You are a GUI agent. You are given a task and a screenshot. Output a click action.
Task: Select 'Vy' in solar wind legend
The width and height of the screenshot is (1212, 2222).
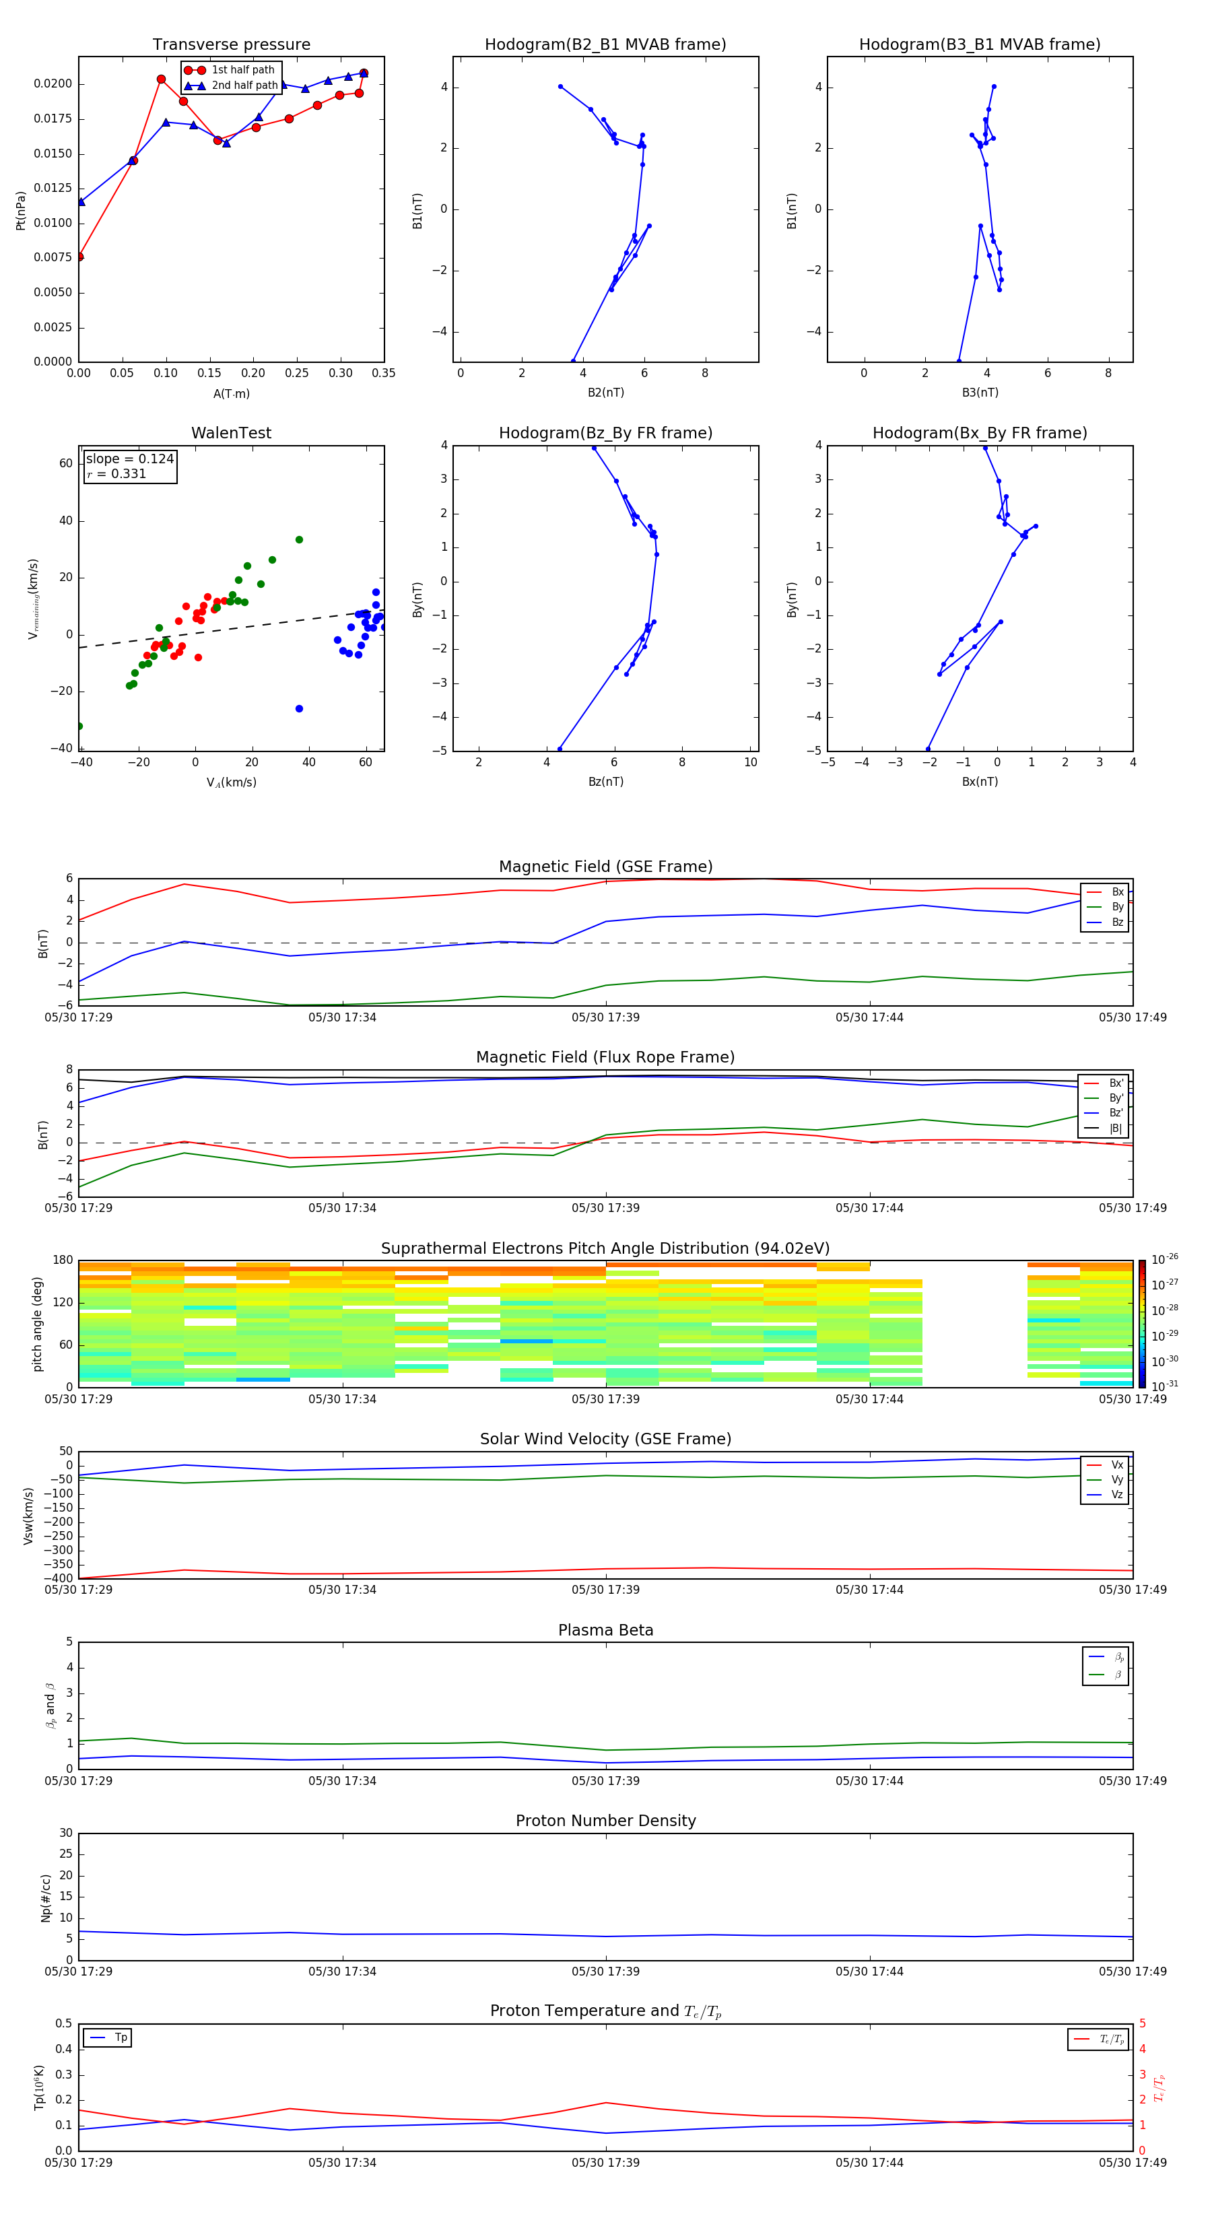click(x=1105, y=1479)
